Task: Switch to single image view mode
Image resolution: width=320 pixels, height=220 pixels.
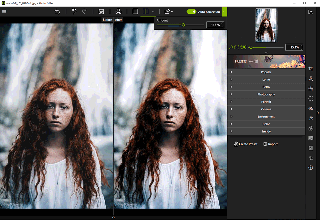Action: pos(135,12)
